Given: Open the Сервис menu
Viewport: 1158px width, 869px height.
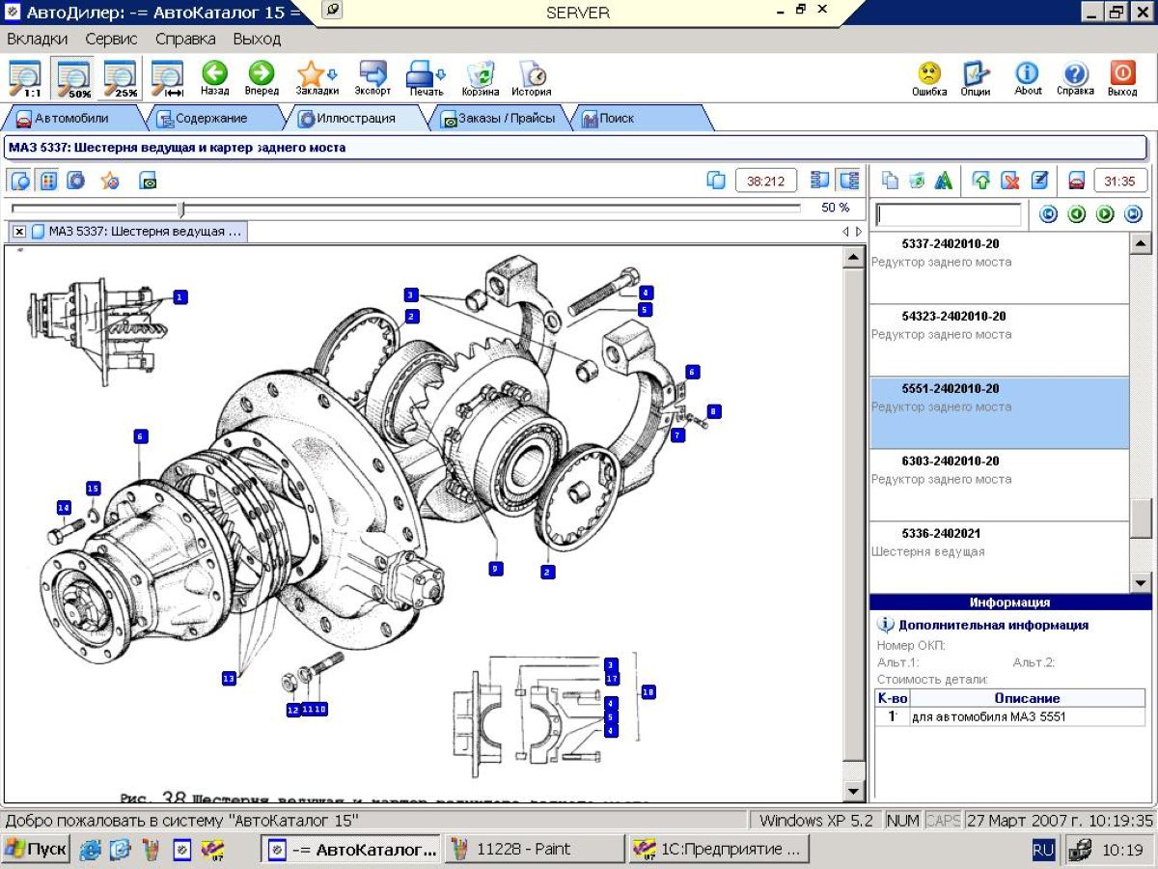Looking at the screenshot, I should click(111, 40).
